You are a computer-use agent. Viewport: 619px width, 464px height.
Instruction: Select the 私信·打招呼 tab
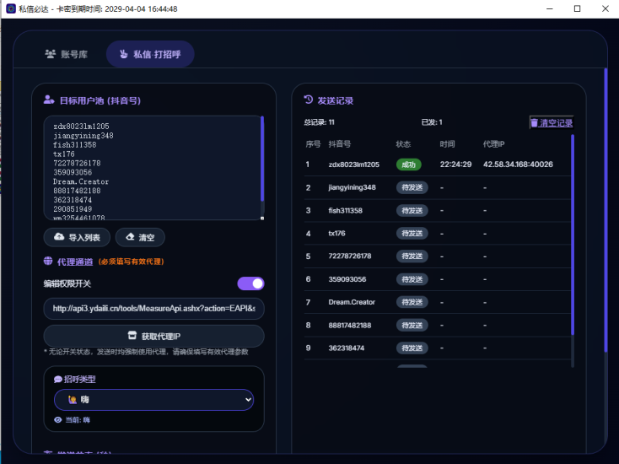tap(150, 54)
